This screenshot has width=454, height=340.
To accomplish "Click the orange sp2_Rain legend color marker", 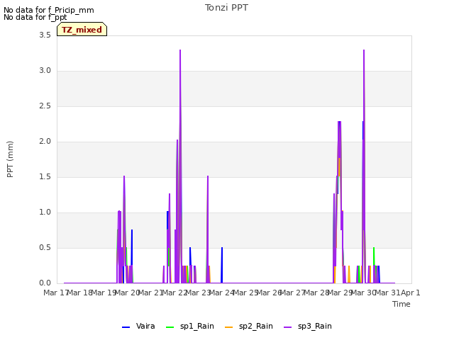I will point(228,327).
